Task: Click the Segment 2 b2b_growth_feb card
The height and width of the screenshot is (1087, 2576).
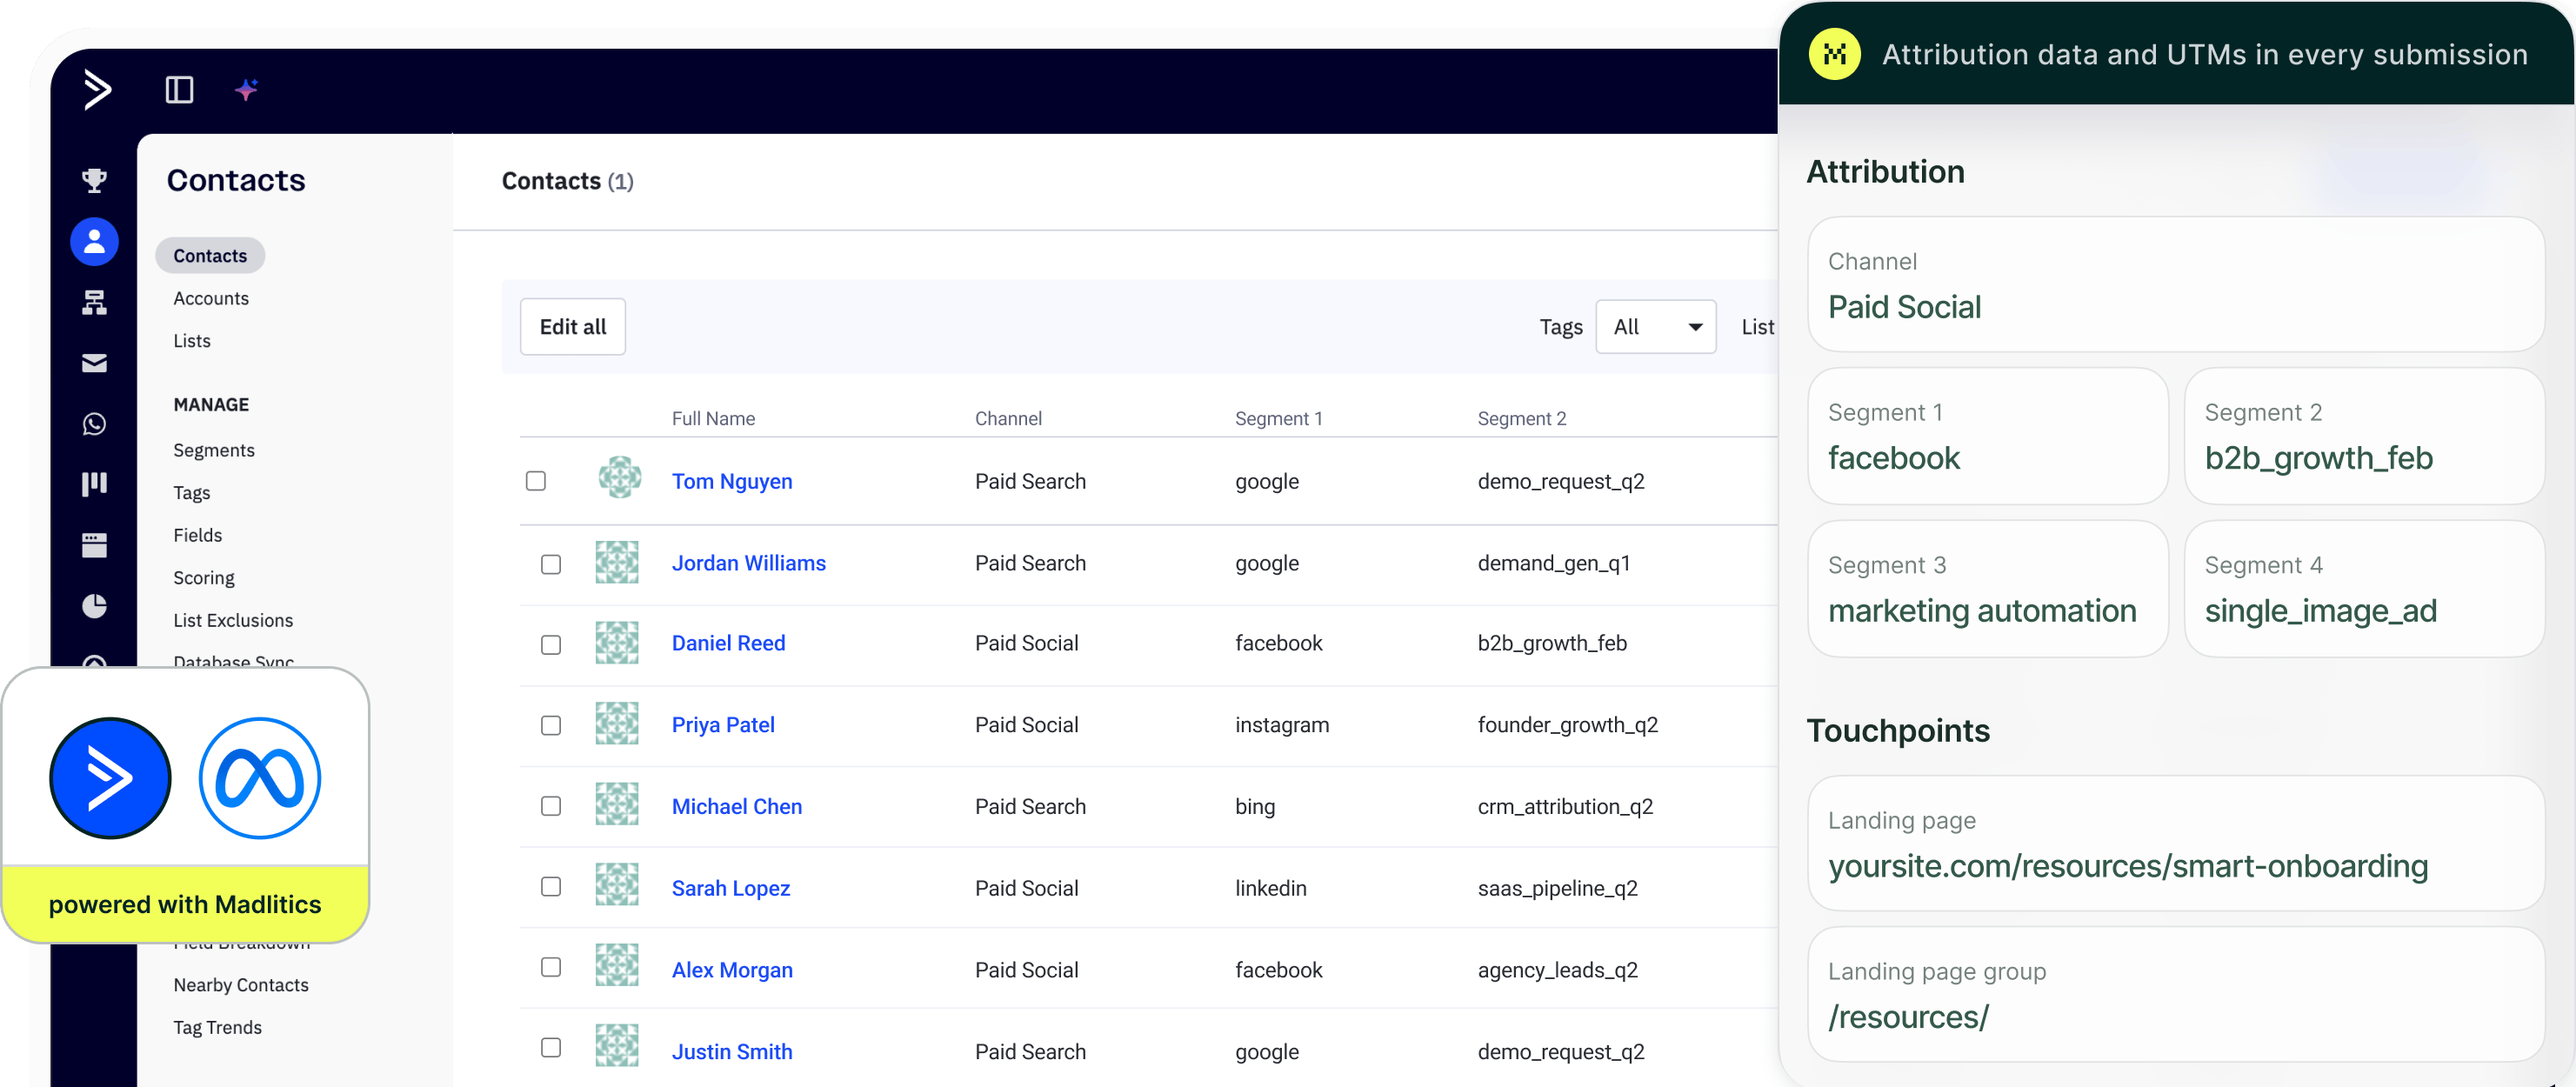Action: [x=2364, y=436]
